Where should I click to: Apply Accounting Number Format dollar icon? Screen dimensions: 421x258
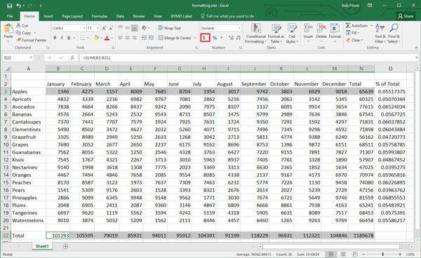[204, 38]
